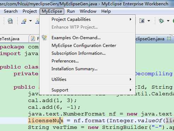This screenshot has width=174, height=131.
Task: Open the Run menu
Action: click(x=71, y=11)
